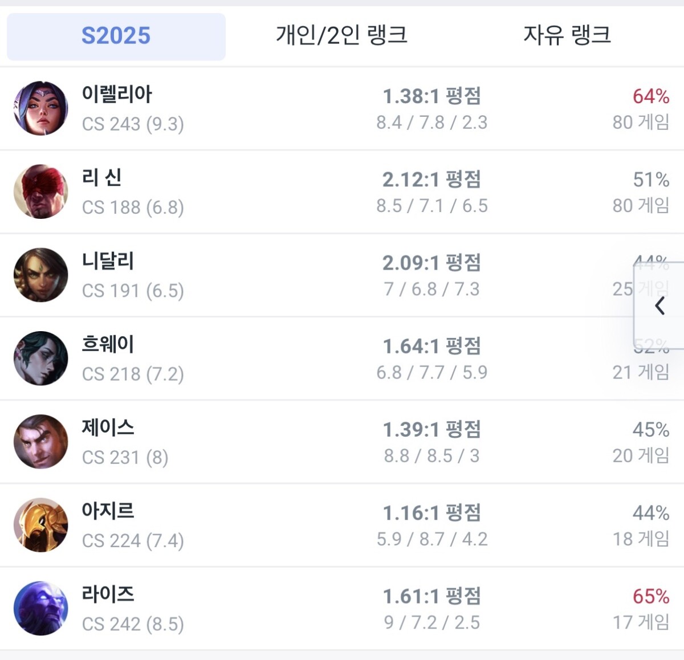Viewport: 684px width, 660px height.
Task: Open the 개인/2인 랭크 tab
Action: 341,35
